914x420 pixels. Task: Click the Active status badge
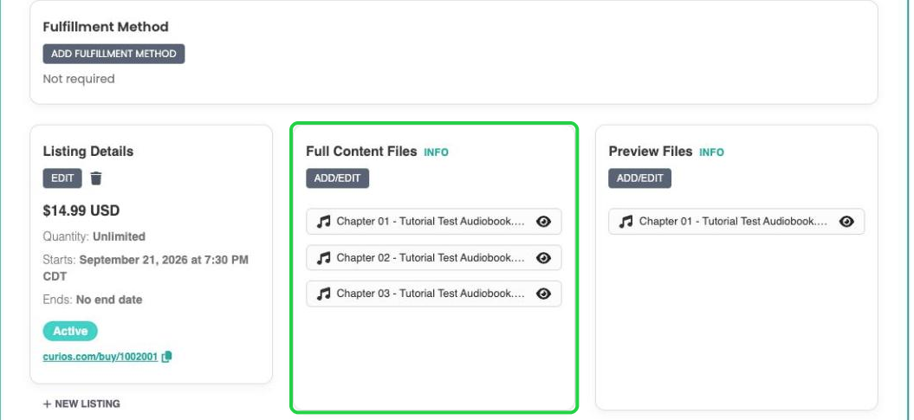click(70, 331)
